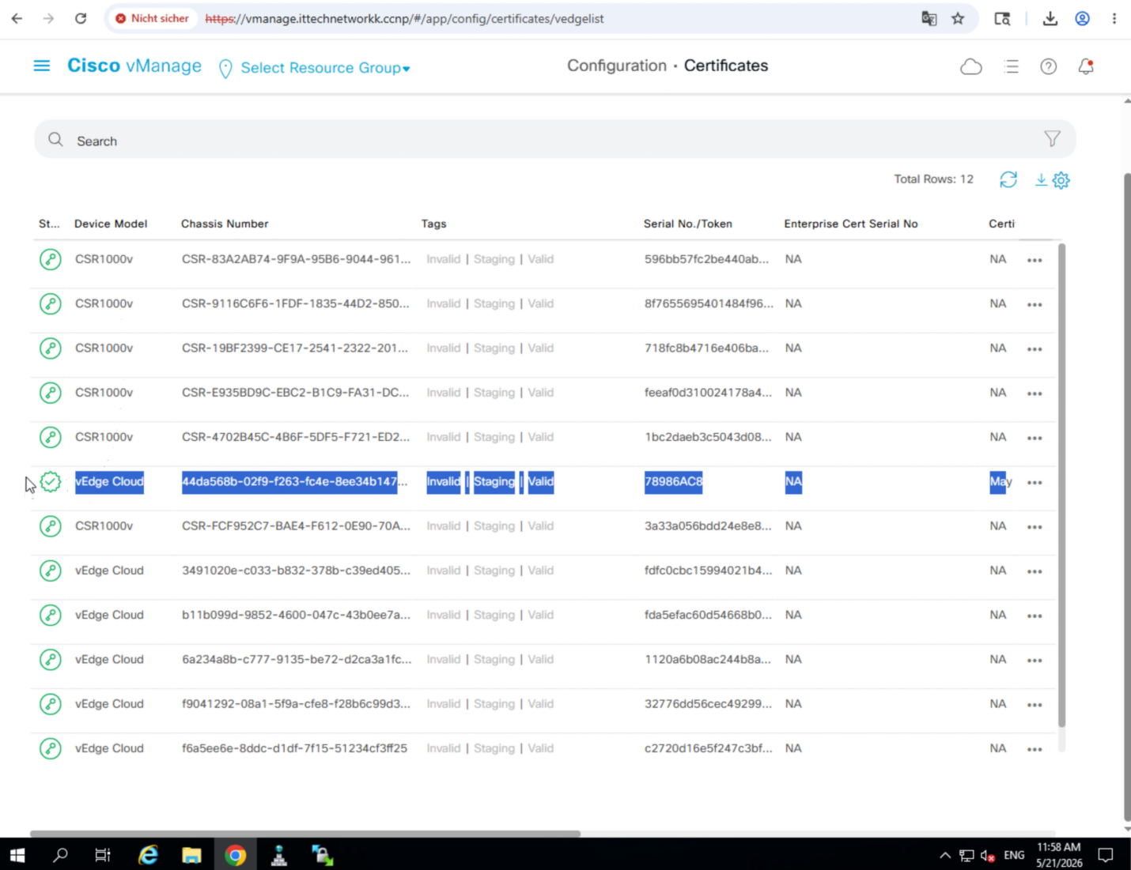Open the more actions menu for 6a234a8b
This screenshot has height=870, width=1131.
1035,660
